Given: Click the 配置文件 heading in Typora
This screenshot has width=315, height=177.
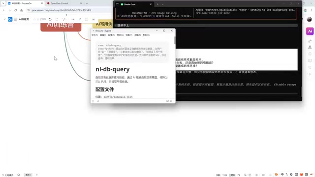Looking at the screenshot, I should point(105,89).
